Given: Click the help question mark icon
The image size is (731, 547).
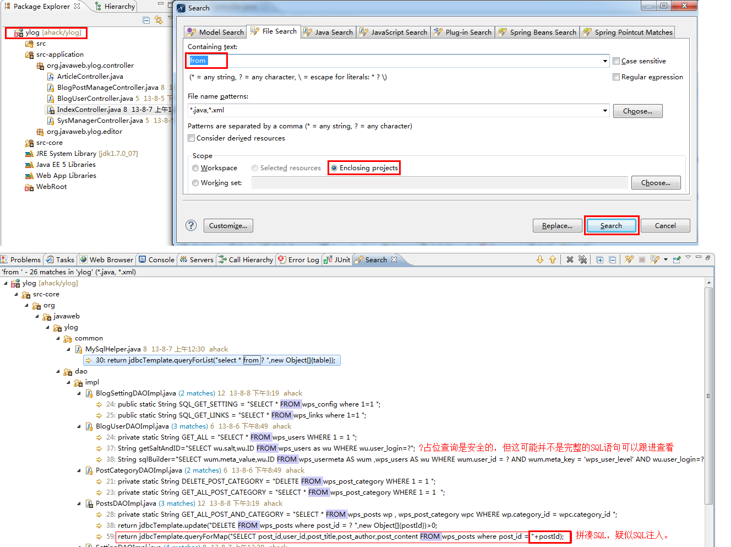Looking at the screenshot, I should (x=191, y=225).
